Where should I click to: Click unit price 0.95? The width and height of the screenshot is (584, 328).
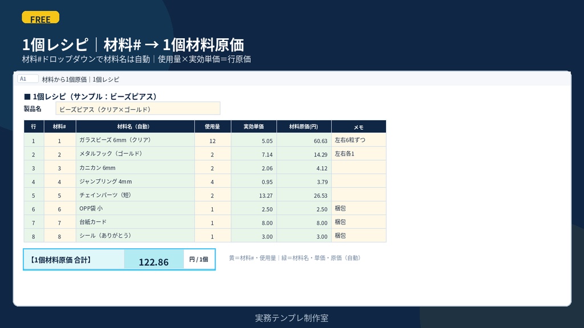pos(254,182)
